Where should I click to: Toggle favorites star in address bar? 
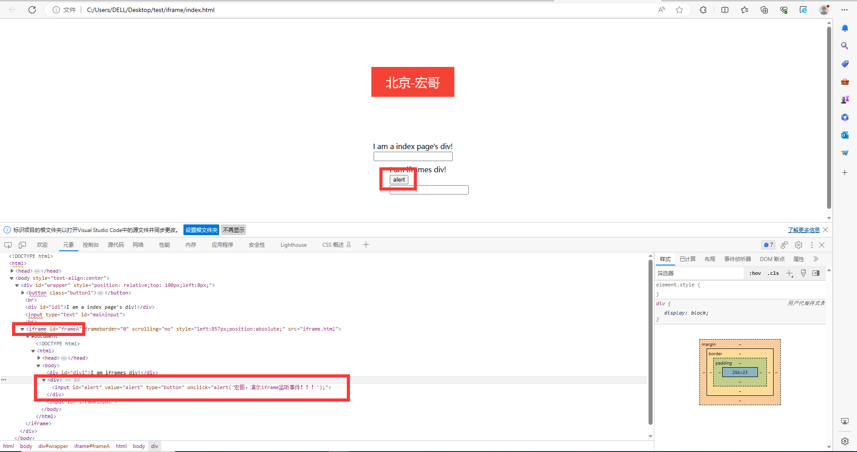click(679, 10)
